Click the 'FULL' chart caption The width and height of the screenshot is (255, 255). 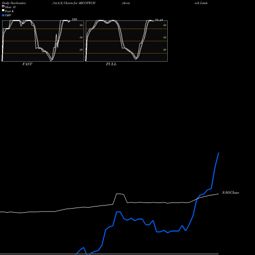point(111,64)
